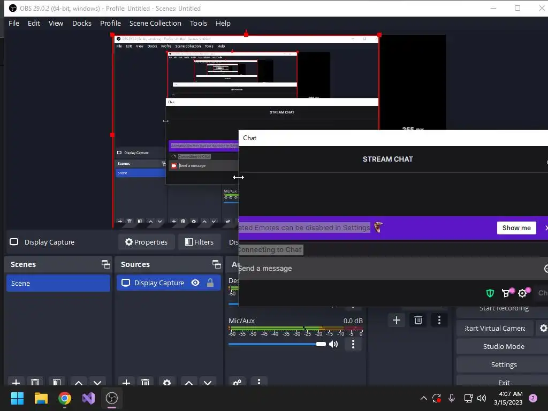Screen dimensions: 548x411
Task: Pop out the Scenes dock
Action: (x=105, y=264)
